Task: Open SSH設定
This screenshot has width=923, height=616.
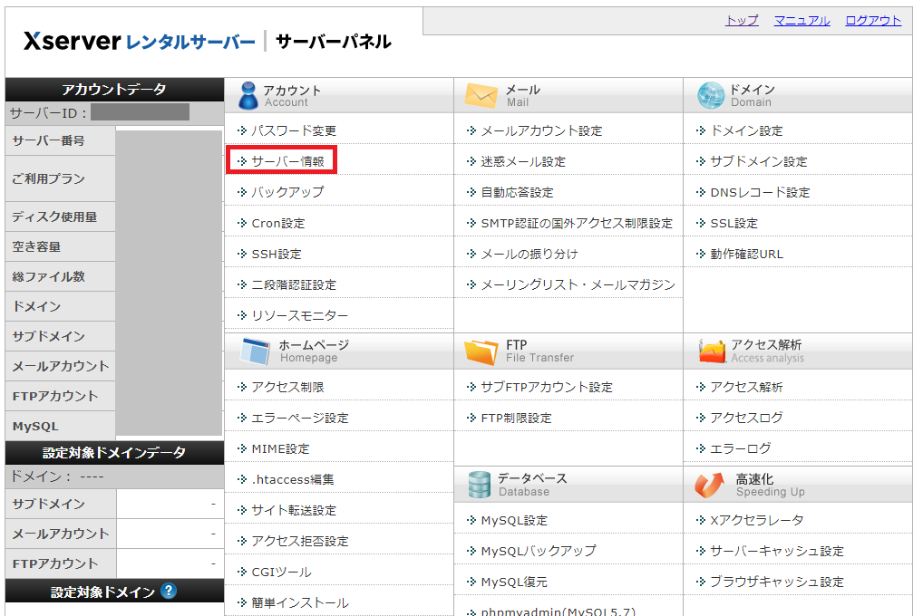Action: 277,255
